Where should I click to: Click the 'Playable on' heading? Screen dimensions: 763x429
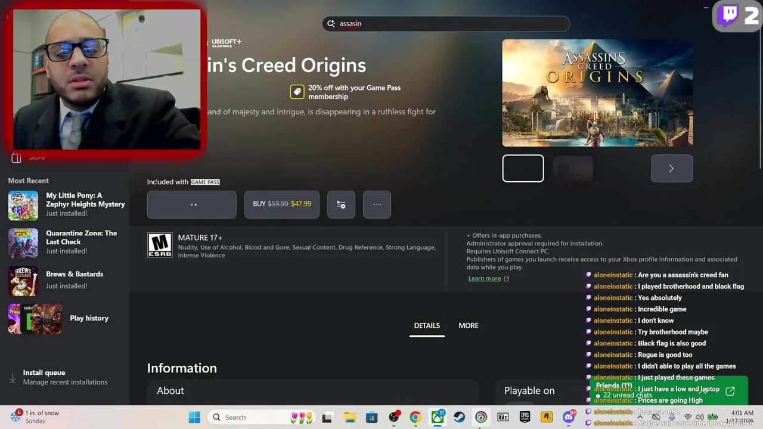[x=529, y=391]
